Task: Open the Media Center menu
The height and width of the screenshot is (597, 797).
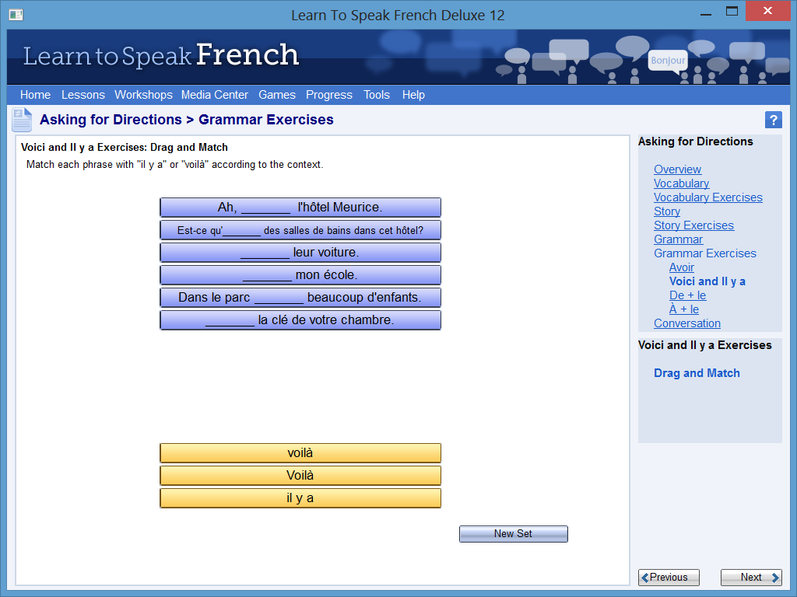Action: tap(215, 95)
